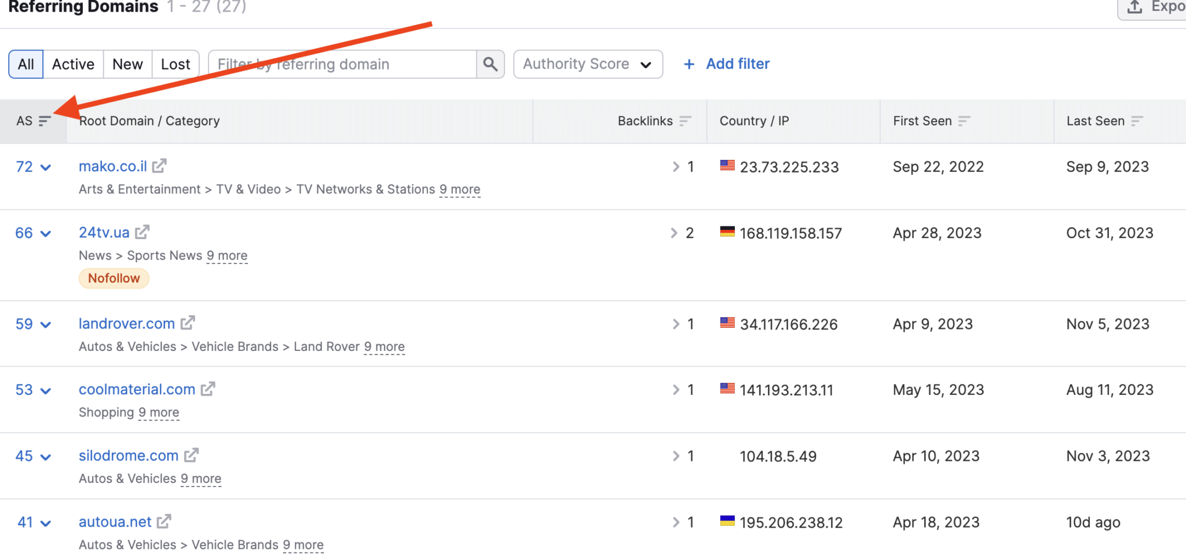Click the Nofollow tag on 24tv.ua
Image resolution: width=1186 pixels, height=560 pixels.
tap(114, 278)
